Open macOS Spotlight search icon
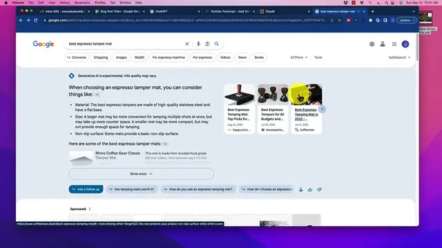Viewport: 442px width, 248px height. pos(386,3)
